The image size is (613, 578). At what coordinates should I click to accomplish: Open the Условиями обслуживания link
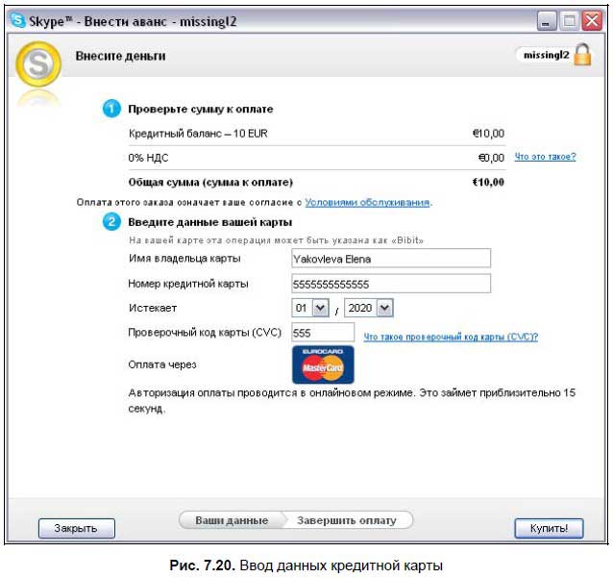point(367,203)
